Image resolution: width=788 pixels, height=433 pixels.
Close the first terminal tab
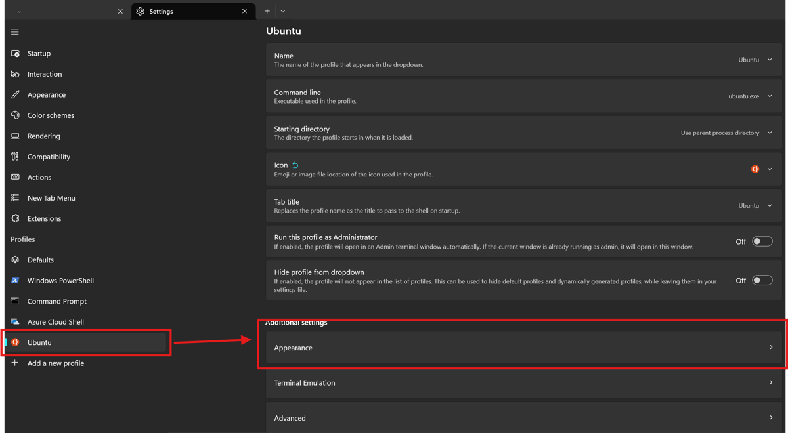(x=120, y=11)
